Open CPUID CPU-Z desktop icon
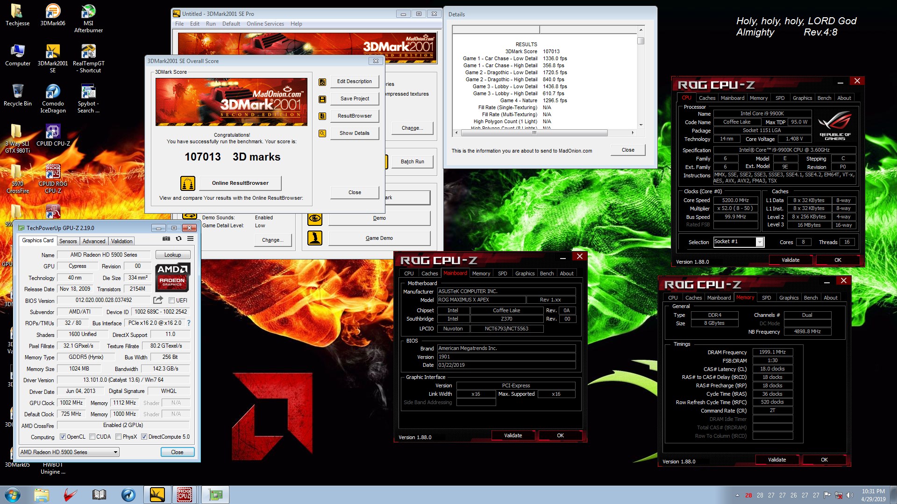This screenshot has height=504, width=897. 53,135
